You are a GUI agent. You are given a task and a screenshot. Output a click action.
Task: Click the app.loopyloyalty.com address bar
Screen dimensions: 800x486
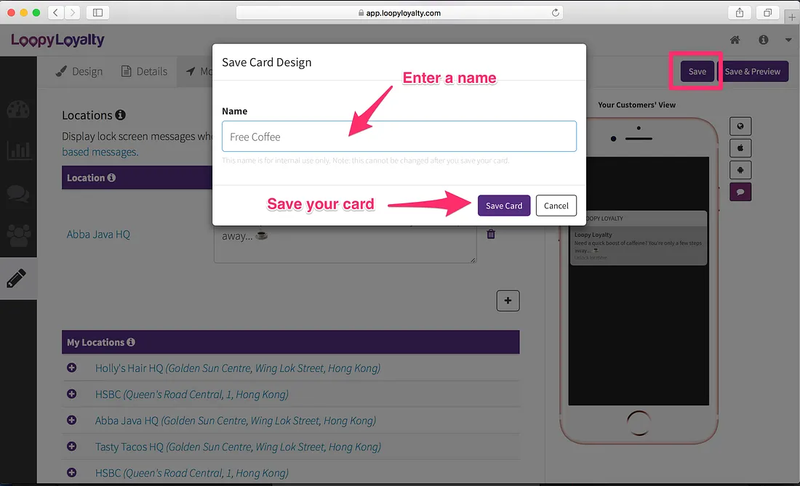(399, 13)
